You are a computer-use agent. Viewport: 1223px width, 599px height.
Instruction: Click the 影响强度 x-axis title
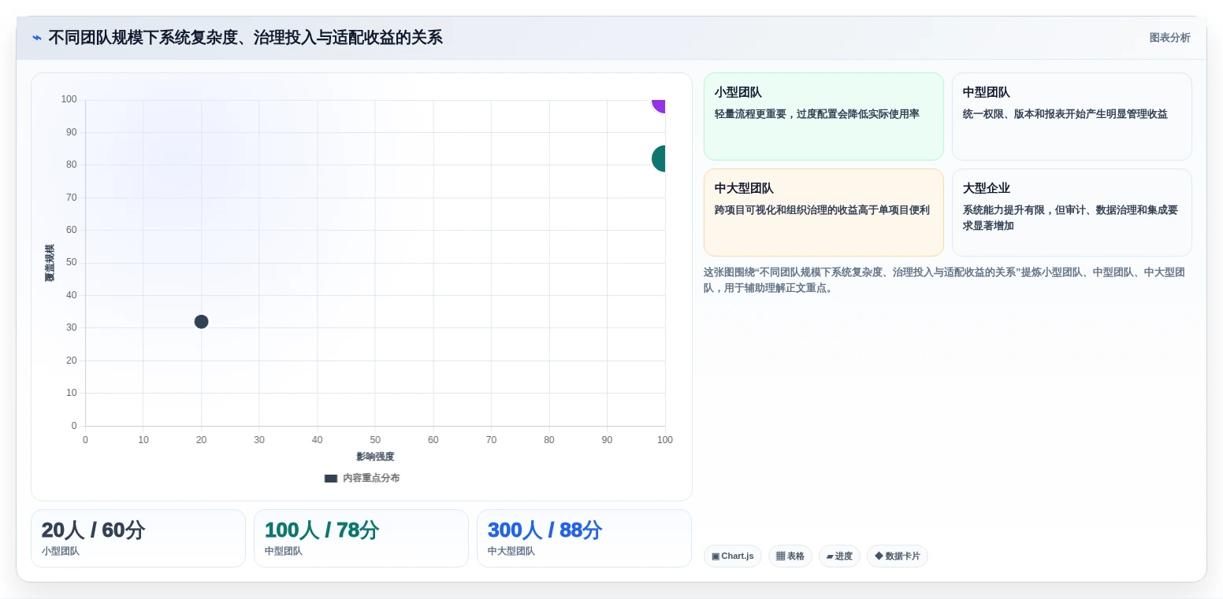point(375,457)
